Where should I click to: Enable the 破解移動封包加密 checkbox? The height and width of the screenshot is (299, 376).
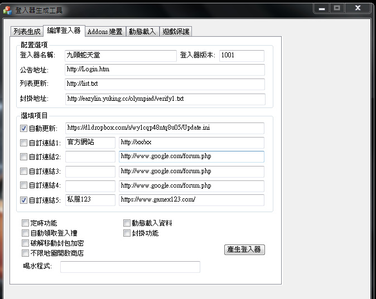tap(25, 243)
